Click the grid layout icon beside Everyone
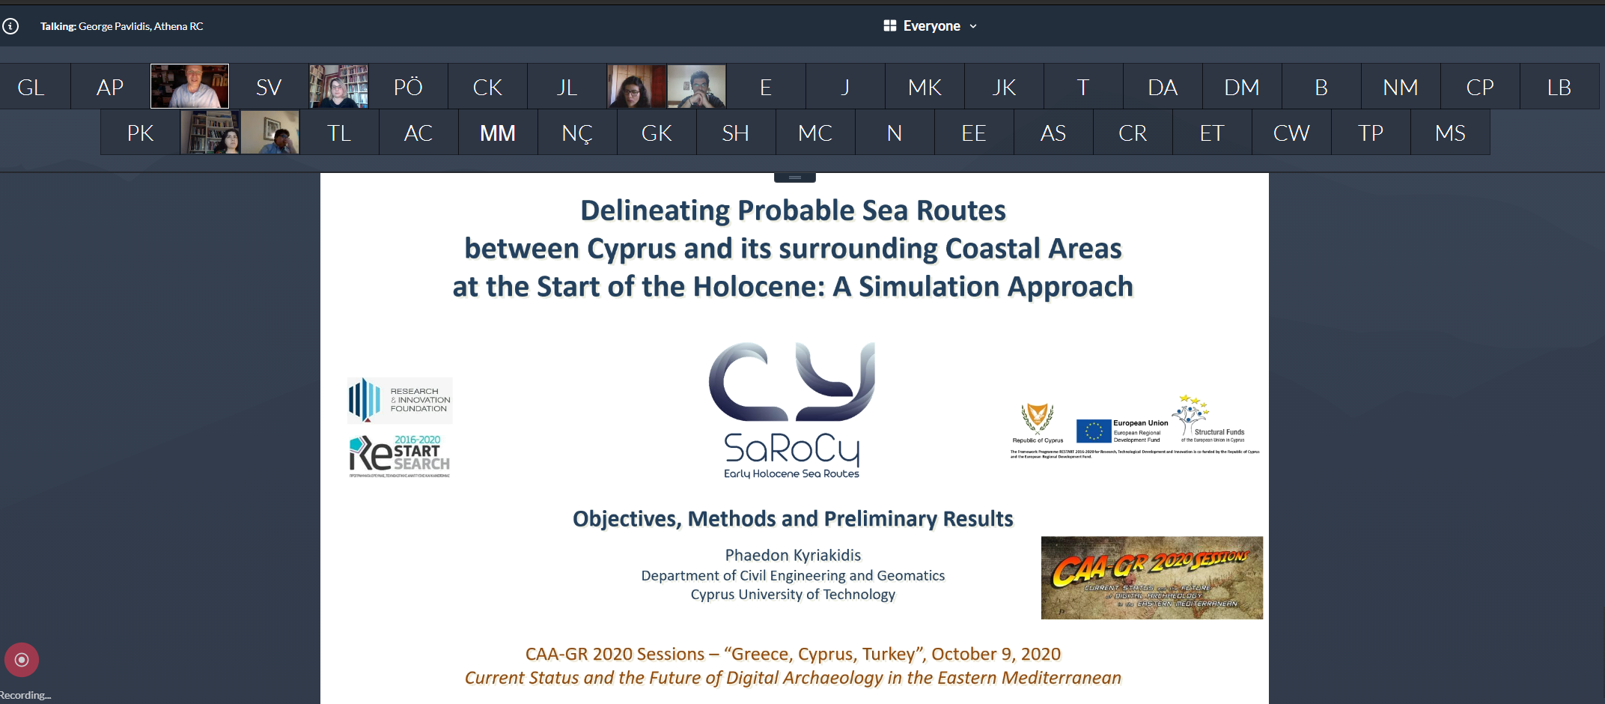The height and width of the screenshot is (704, 1605). pos(889,26)
